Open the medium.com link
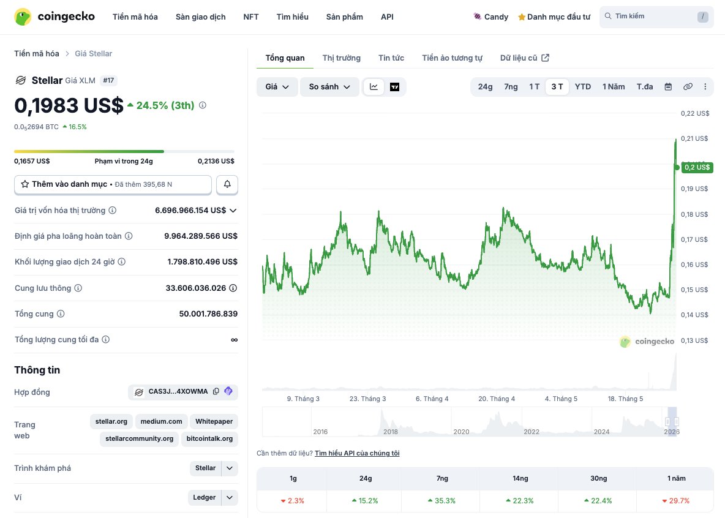 point(162,421)
